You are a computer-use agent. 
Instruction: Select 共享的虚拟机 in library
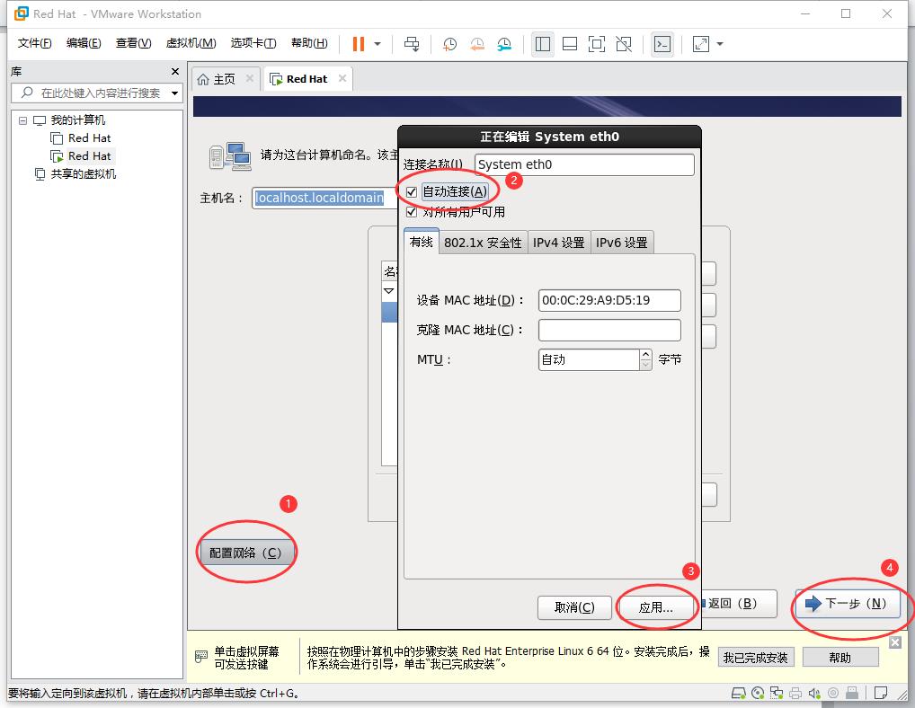(83, 173)
